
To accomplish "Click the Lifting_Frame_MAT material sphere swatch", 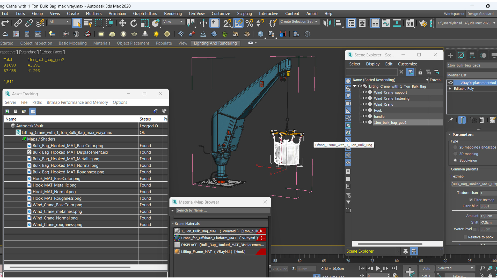I will (x=177, y=252).
